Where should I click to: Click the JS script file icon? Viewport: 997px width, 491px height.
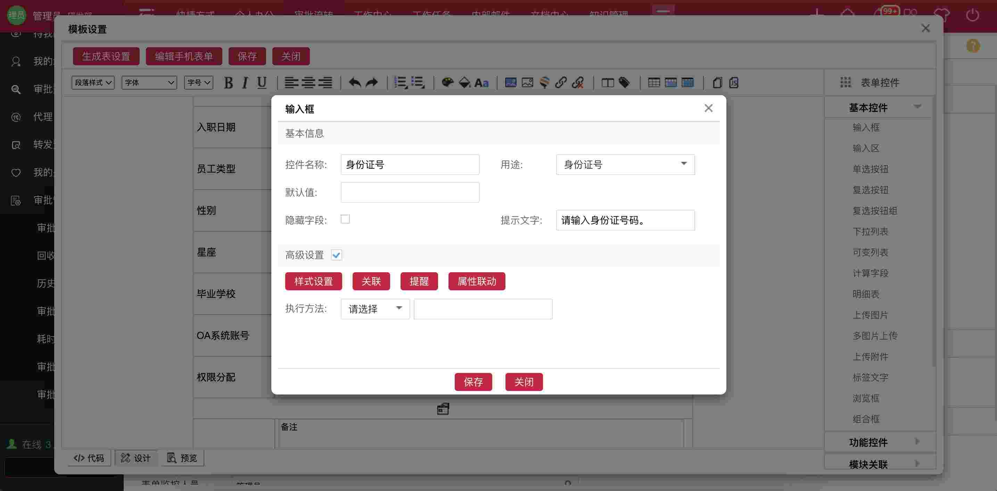coord(734,82)
